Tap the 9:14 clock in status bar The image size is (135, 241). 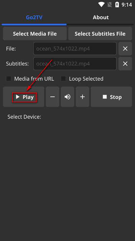127,5
